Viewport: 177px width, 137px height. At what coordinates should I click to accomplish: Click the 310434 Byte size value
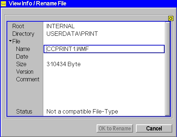64,64
